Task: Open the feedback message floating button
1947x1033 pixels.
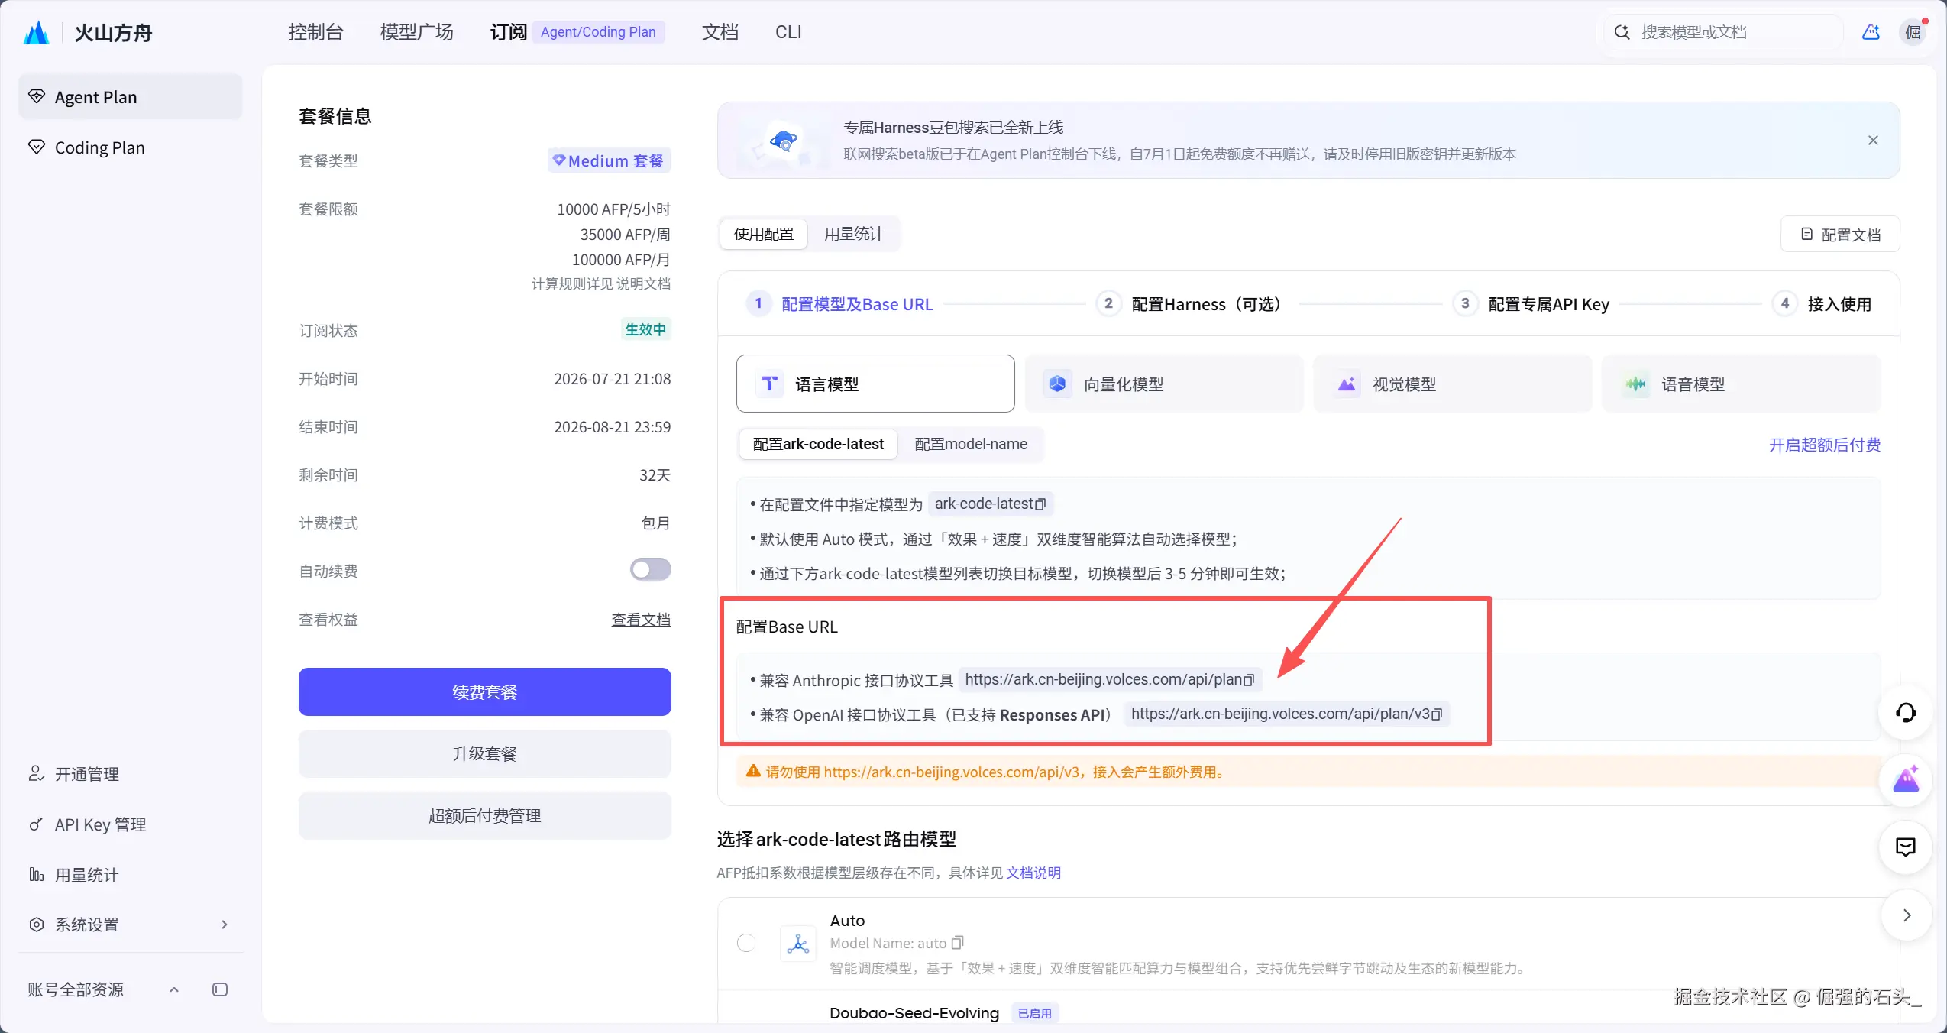Action: pyautogui.click(x=1906, y=847)
